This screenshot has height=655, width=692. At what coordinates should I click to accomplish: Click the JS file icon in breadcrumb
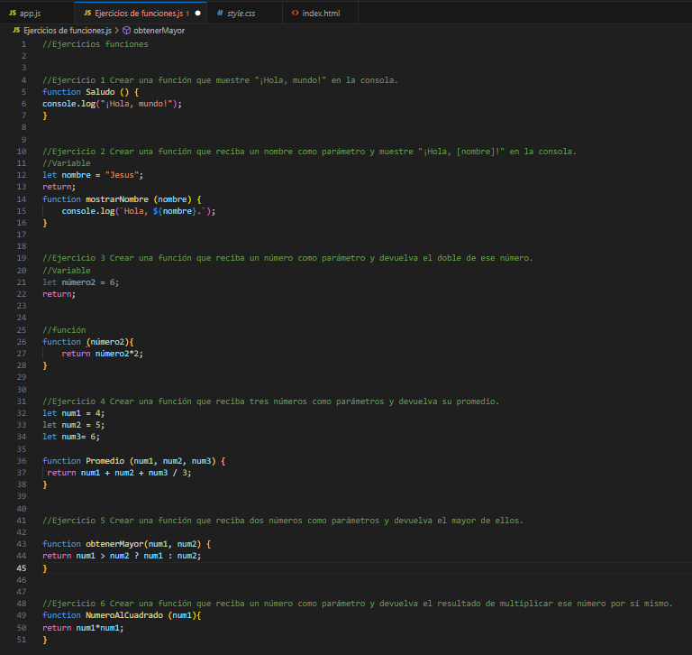16,31
